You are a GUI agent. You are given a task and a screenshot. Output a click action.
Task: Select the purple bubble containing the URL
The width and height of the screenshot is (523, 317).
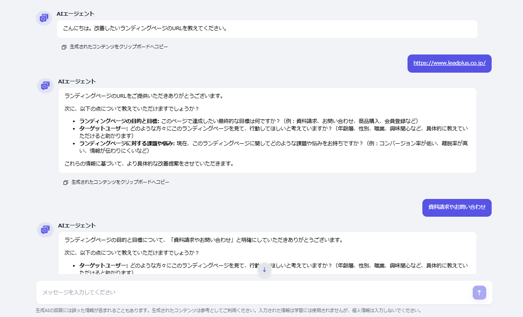pyautogui.click(x=449, y=63)
